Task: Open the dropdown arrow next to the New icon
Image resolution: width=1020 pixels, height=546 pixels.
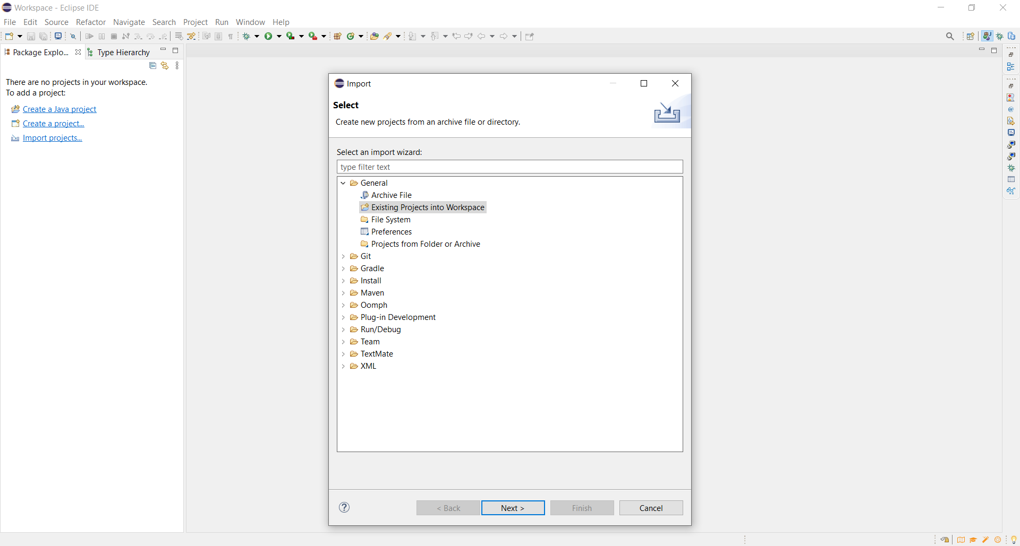Action: click(x=20, y=36)
